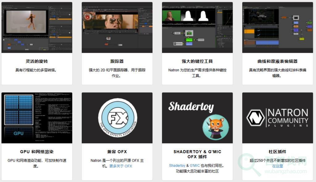This screenshot has height=182, width=316.
Task: Click the Natron Community Plugins wordmark
Action: (288, 118)
